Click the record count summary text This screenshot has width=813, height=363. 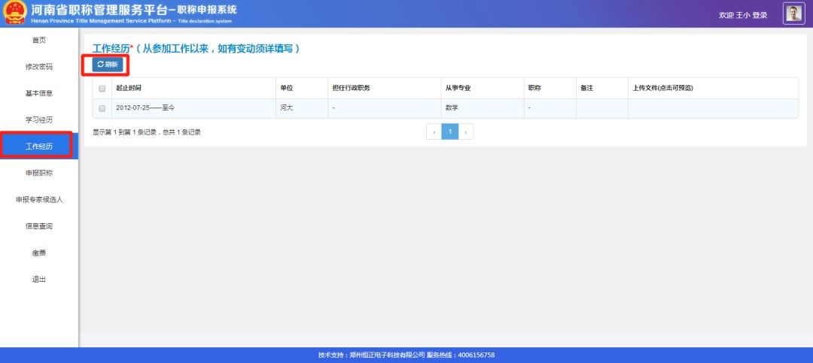(x=147, y=132)
